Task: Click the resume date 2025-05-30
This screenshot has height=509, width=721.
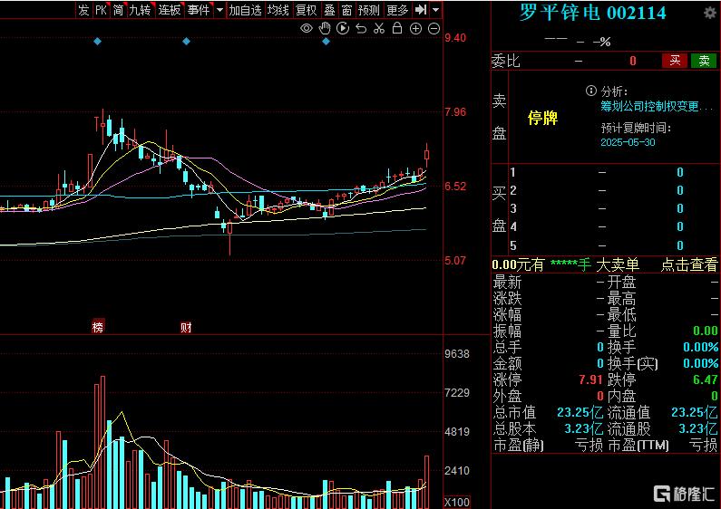Action: coord(628,142)
